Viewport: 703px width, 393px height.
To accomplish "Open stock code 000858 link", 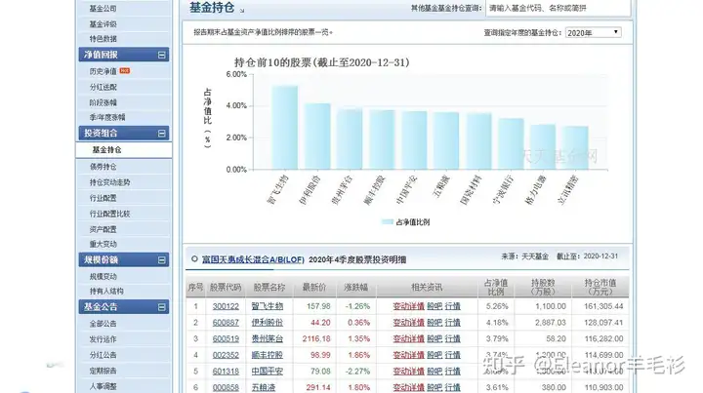I will [x=226, y=387].
